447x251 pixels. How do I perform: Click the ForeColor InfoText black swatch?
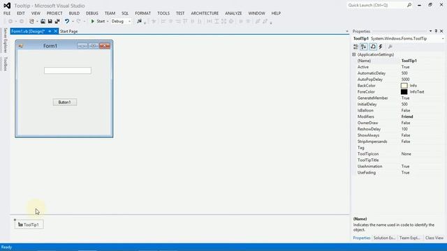coord(404,92)
